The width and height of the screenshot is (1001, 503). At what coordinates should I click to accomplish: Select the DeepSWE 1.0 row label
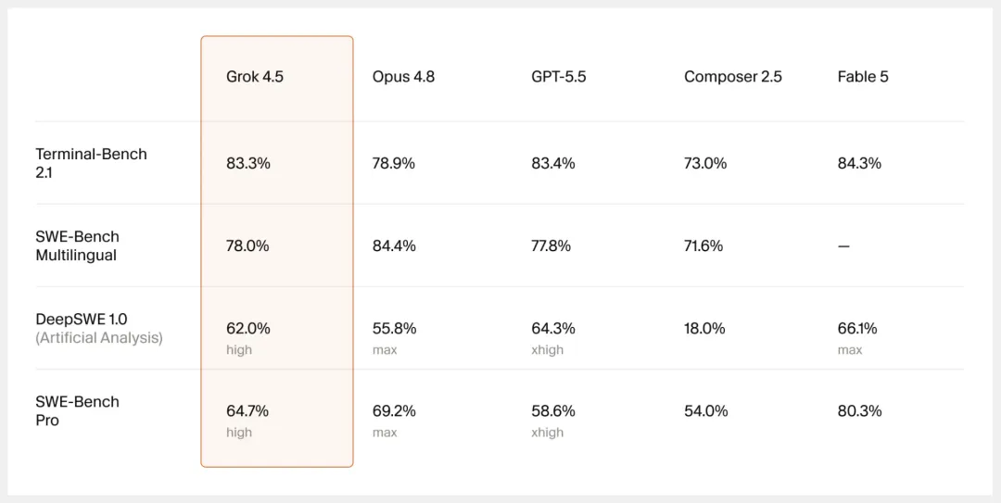pyautogui.click(x=77, y=319)
